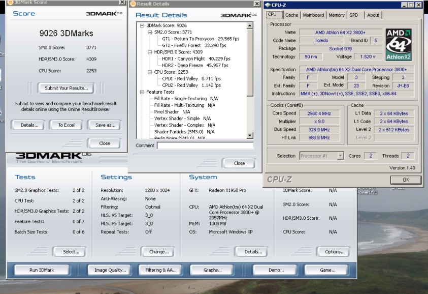Click the HT Link 986.8 MHz value
This screenshot has height=294, width=428.
pos(319,137)
